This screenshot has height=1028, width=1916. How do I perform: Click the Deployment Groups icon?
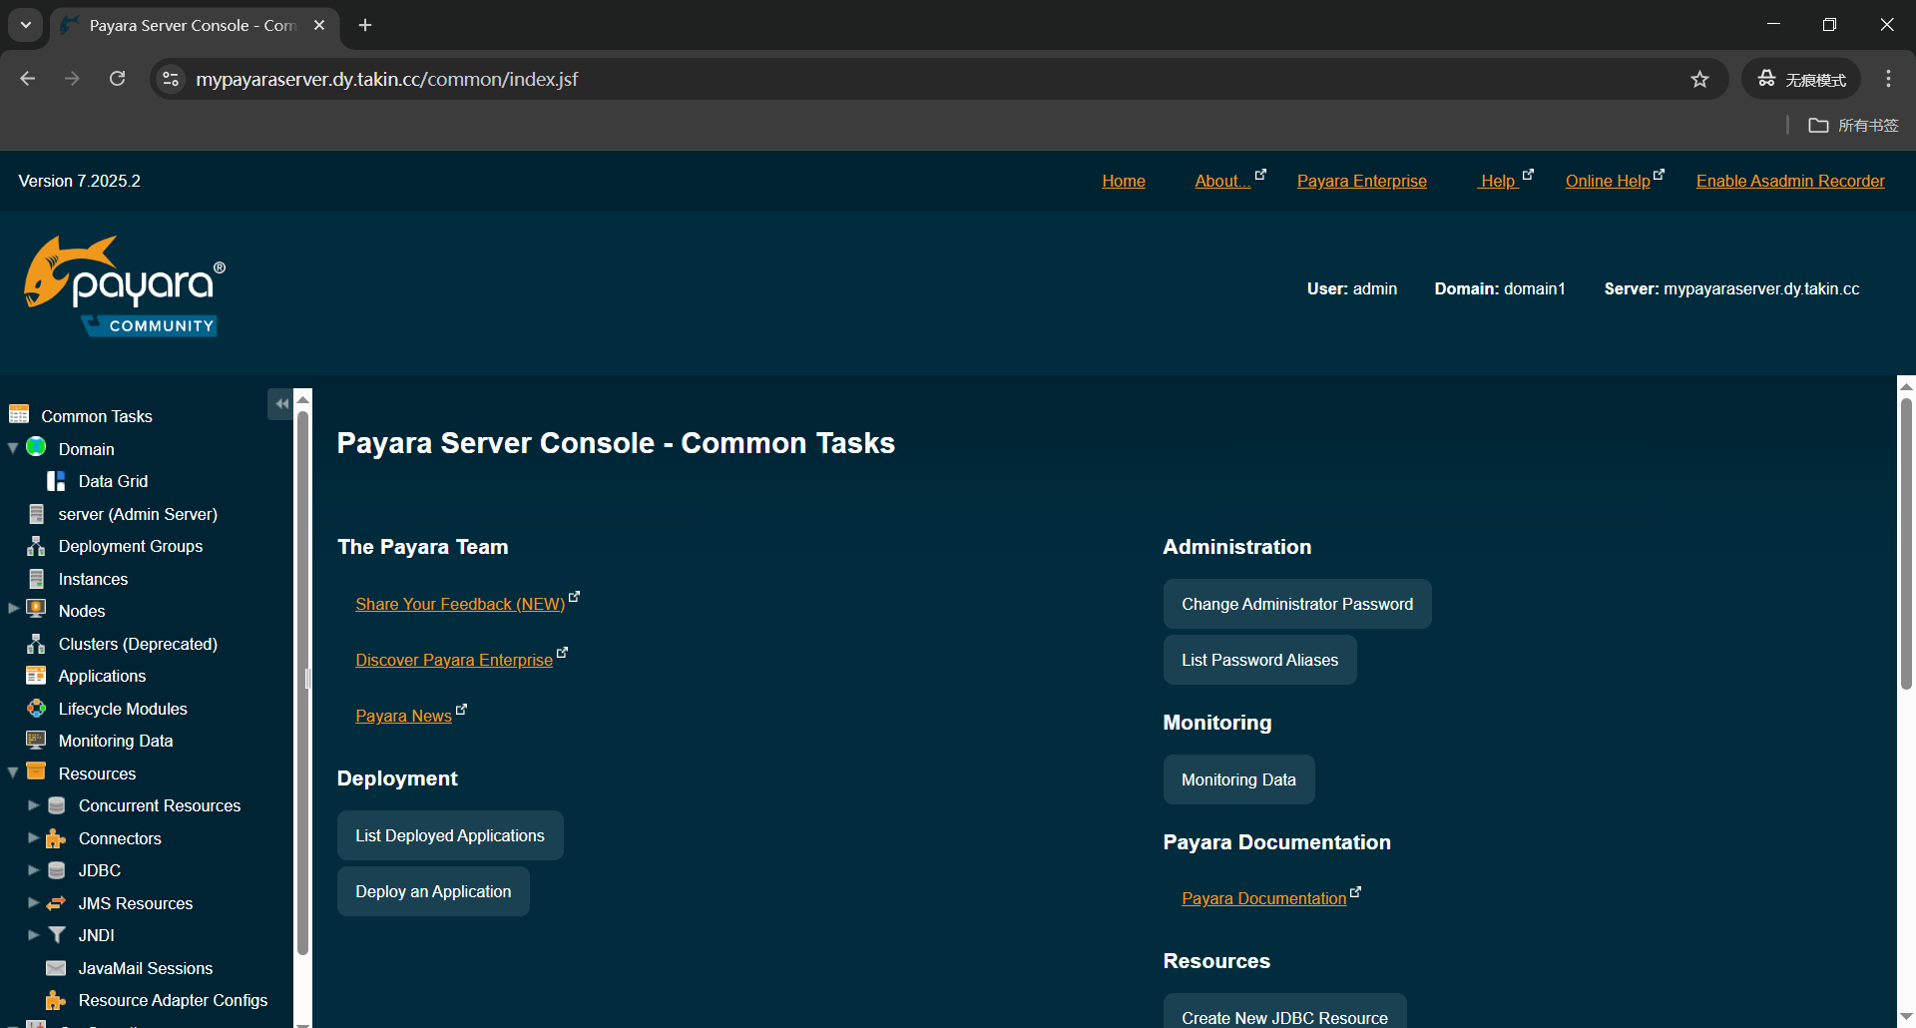click(37, 546)
